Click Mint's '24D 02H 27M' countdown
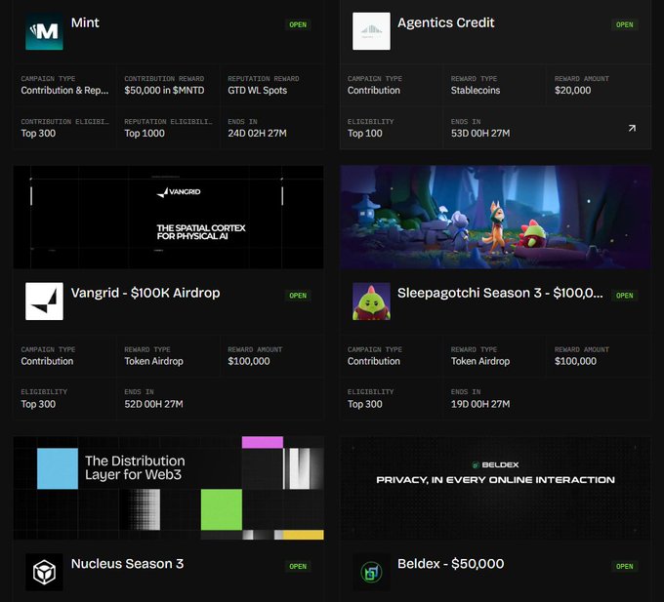 (257, 134)
